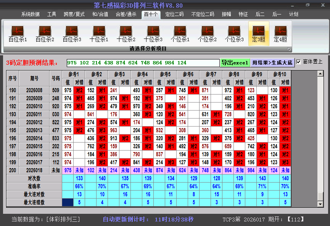This screenshot has height=226, width=330.
Task: Select the dark blue cell in 最大连错数 row
Action: [x=68, y=203]
